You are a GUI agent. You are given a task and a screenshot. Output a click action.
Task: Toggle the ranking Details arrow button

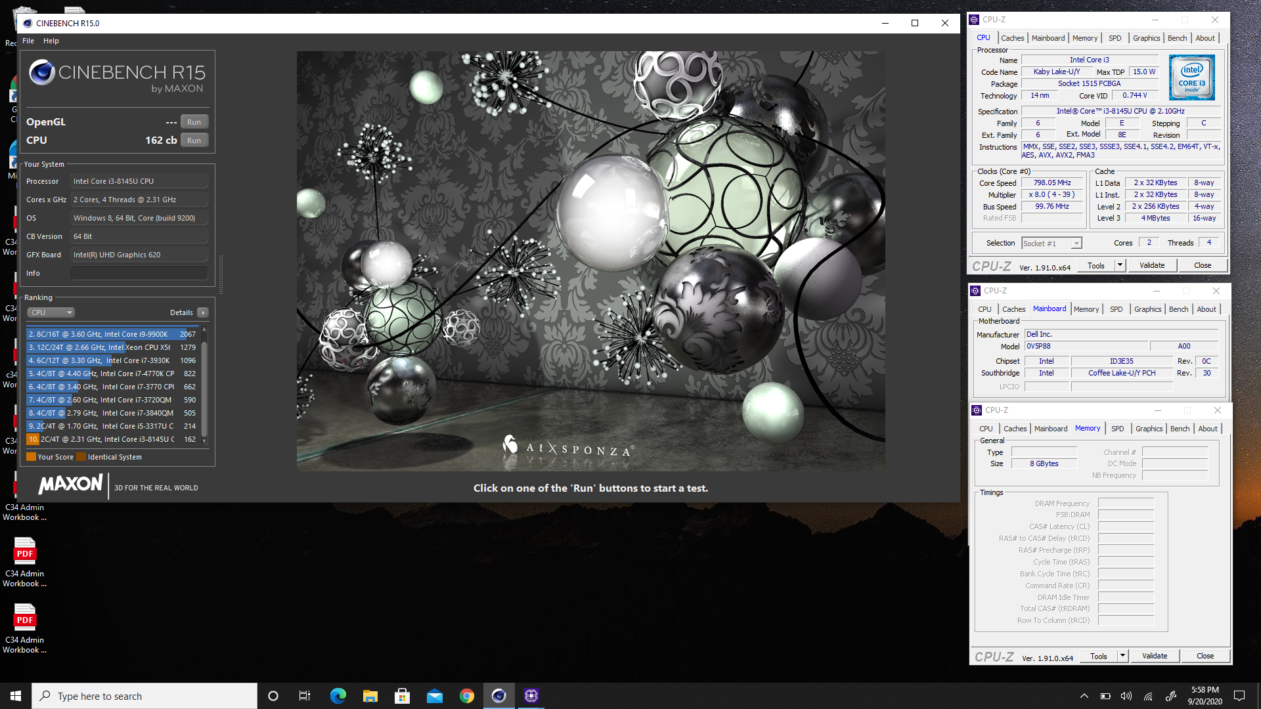tap(203, 312)
